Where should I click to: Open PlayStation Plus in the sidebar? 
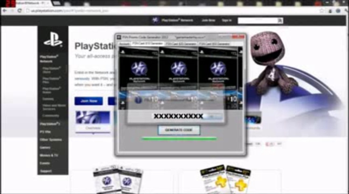coord(51,80)
